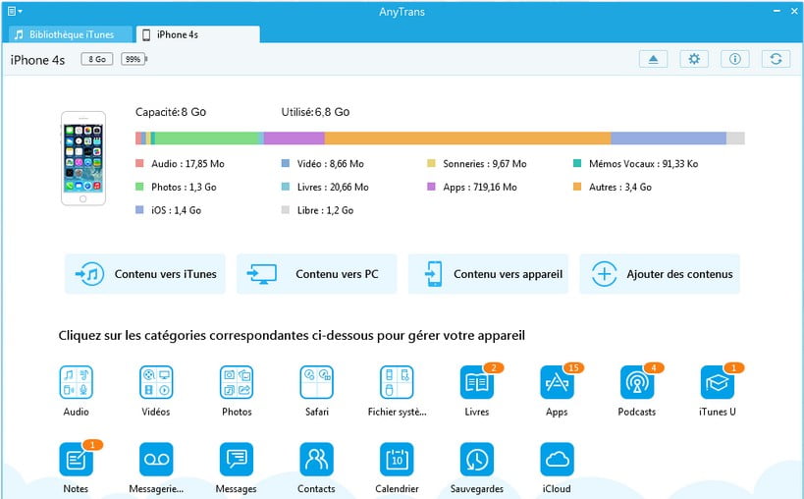Click 'iOS : 1,4 Go' legend text
804x499 pixels.
click(176, 210)
